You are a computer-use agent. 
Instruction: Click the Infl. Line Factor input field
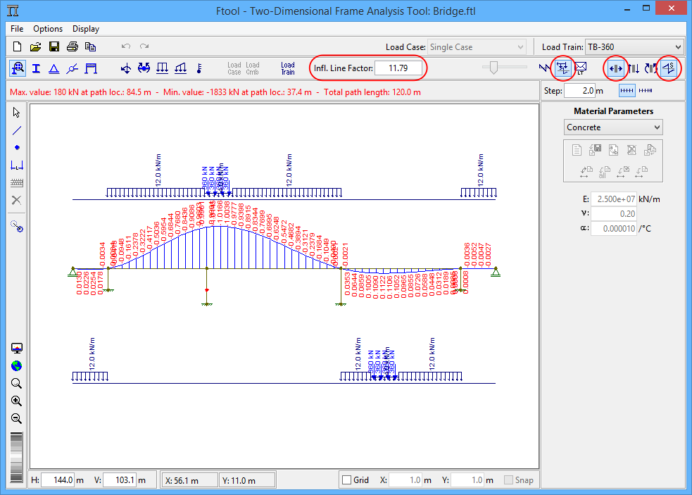[398, 68]
